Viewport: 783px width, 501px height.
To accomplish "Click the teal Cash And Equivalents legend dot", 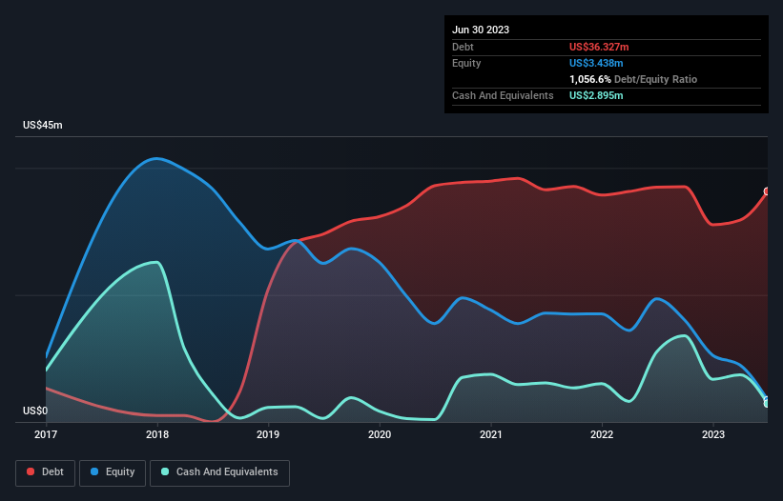I will click(x=165, y=471).
